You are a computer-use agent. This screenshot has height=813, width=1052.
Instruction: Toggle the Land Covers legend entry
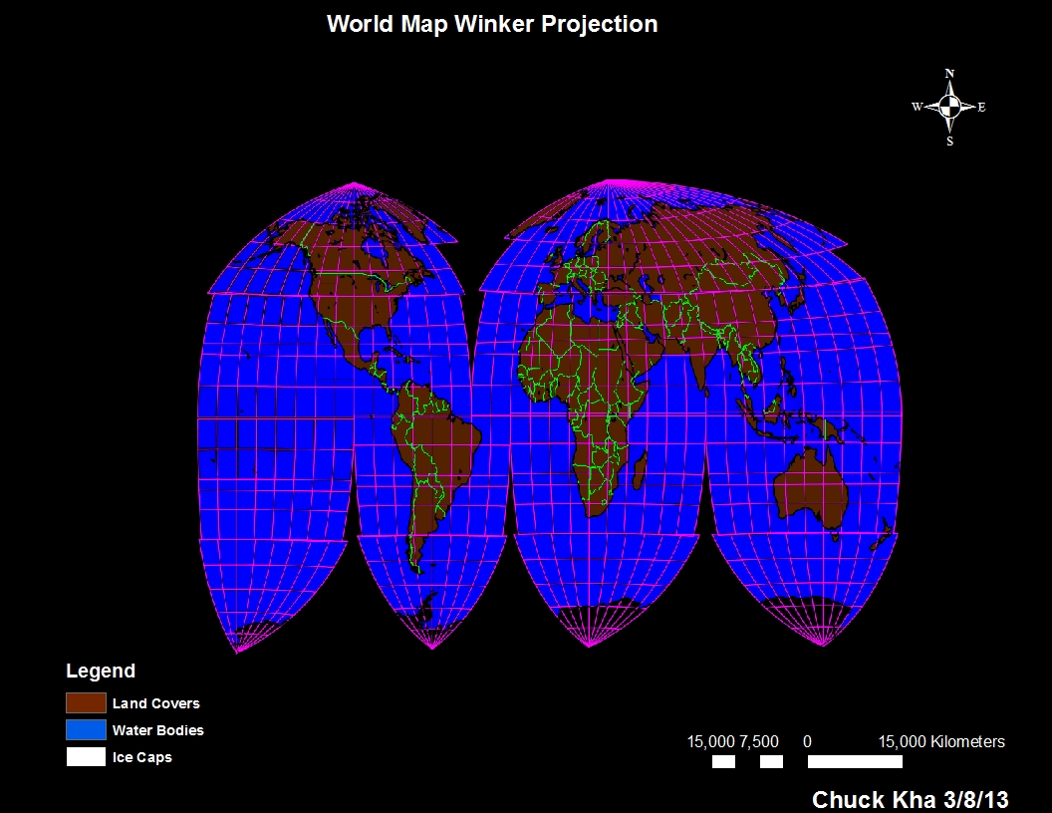[x=155, y=702]
